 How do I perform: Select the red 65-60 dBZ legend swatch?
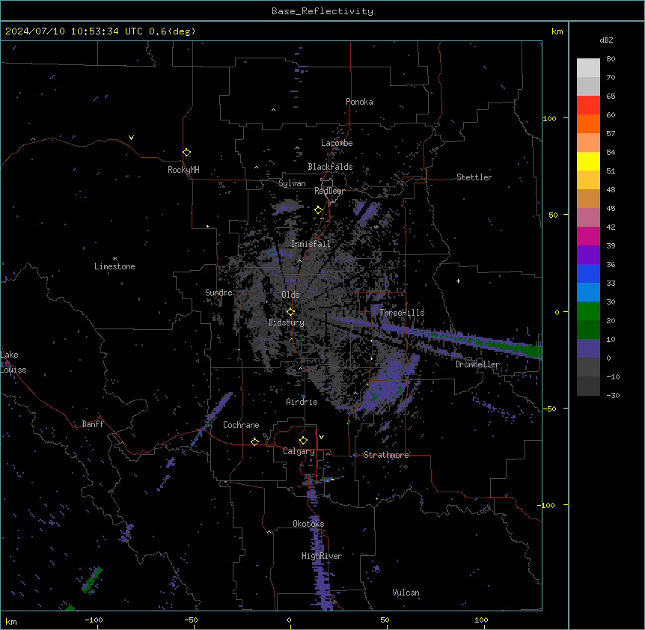pos(588,105)
